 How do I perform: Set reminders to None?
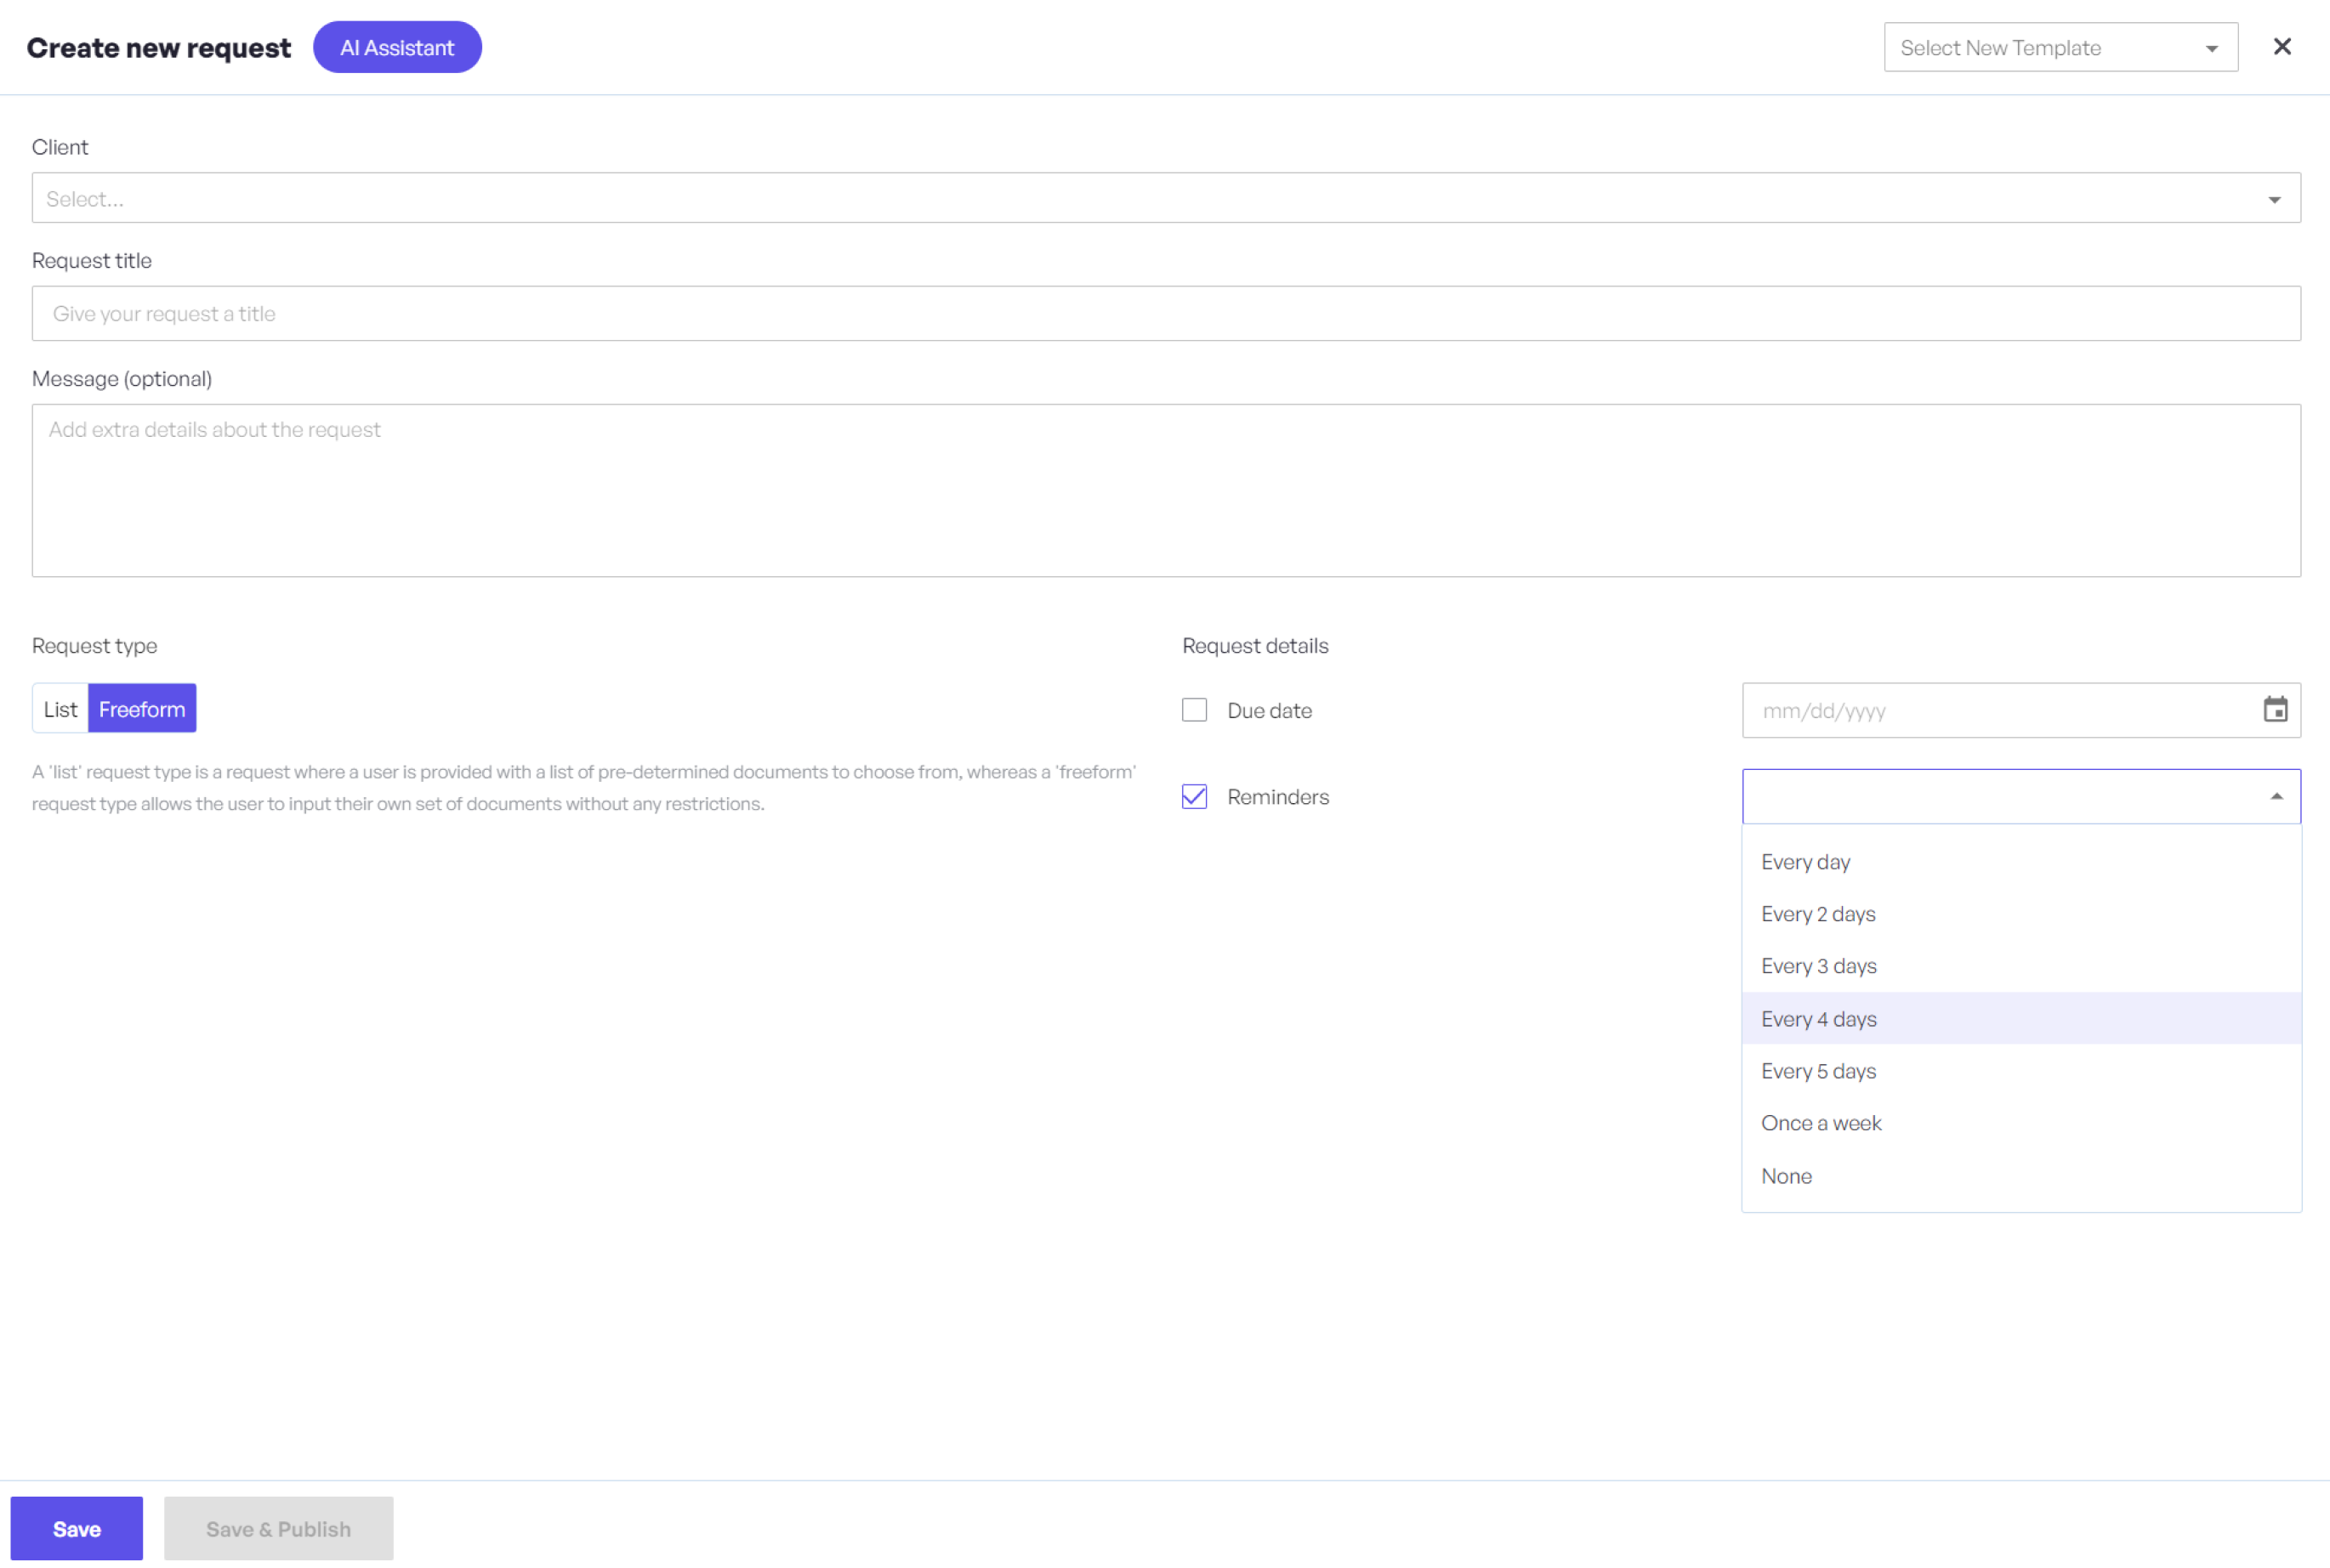point(1786,1176)
